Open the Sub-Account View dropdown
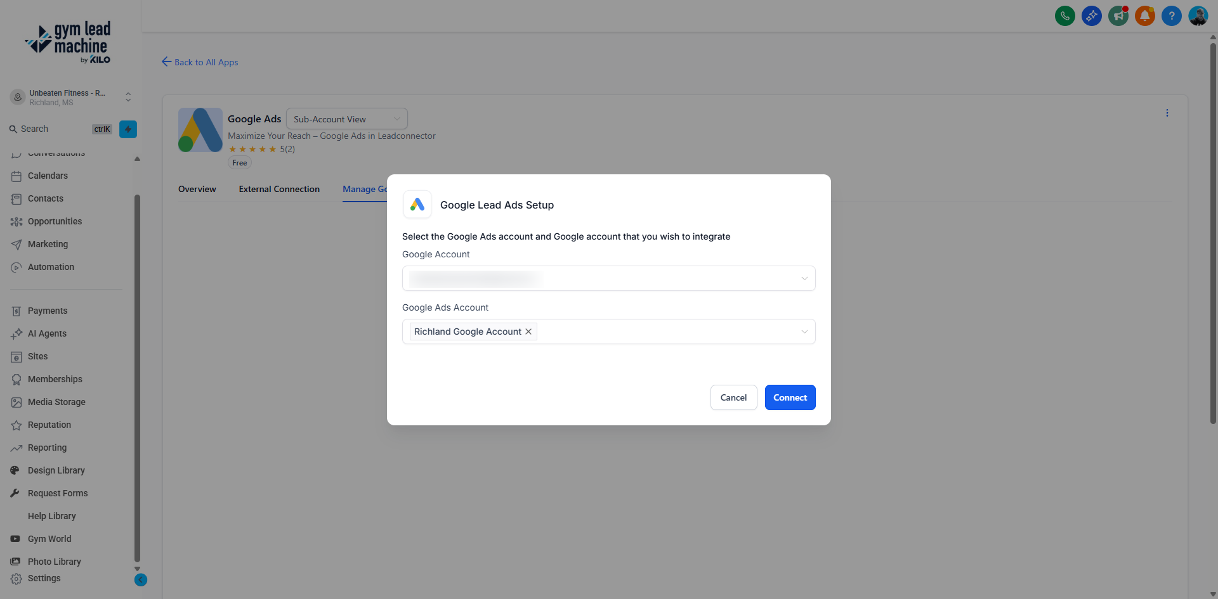 347,119
